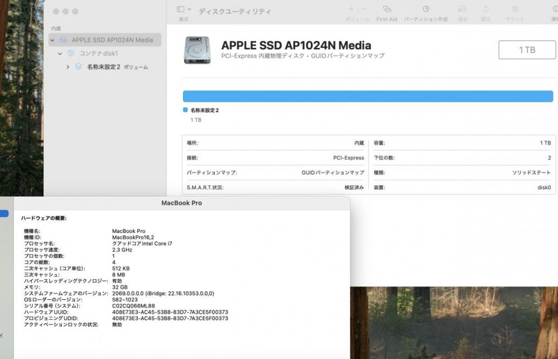Click the 復元 restore toolbar icon
This screenshot has height=359, width=558.
(486, 9)
